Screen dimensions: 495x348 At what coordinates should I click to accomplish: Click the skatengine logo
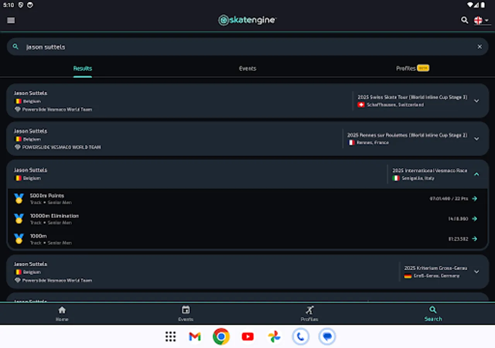pyautogui.click(x=247, y=20)
